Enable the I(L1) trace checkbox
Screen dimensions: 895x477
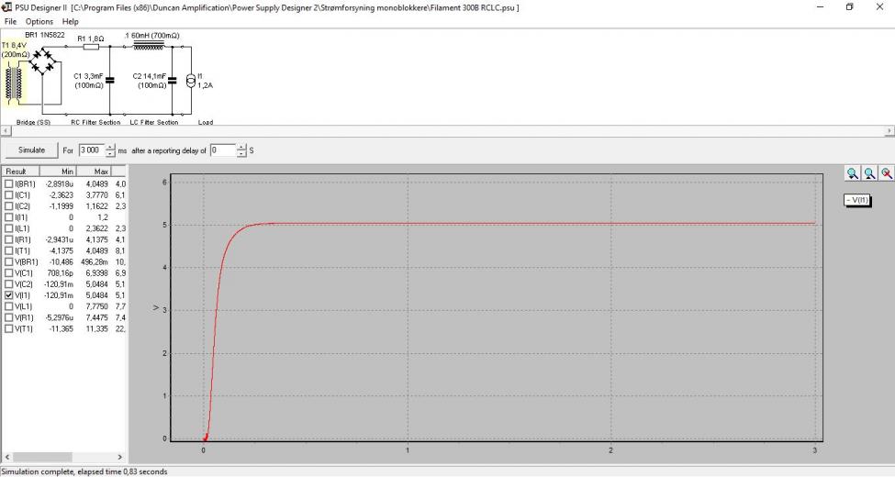click(x=8, y=228)
